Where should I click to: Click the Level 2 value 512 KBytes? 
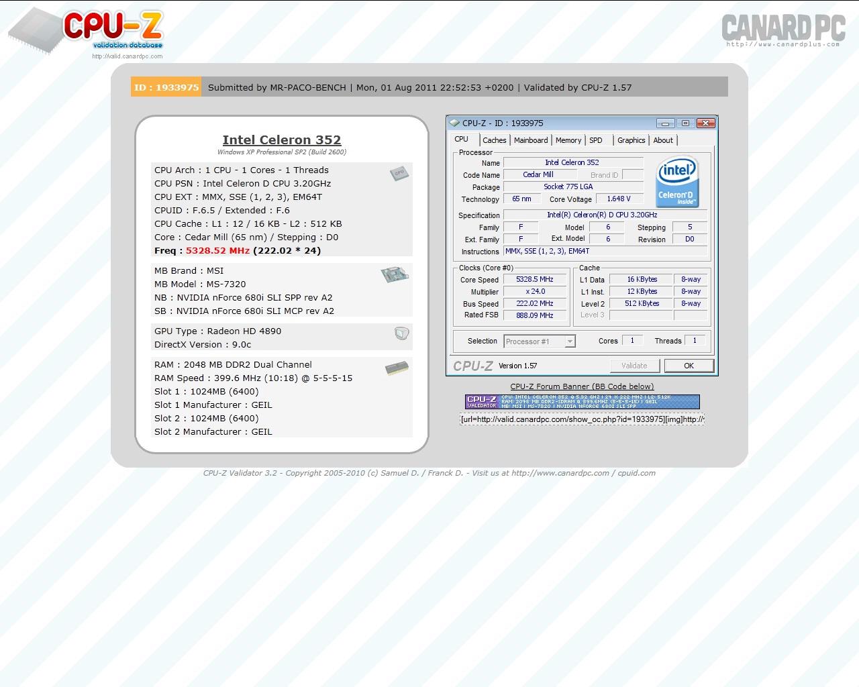(x=642, y=303)
